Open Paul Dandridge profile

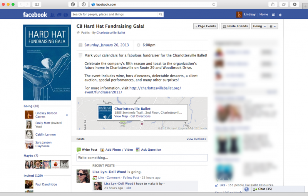click(x=46, y=184)
